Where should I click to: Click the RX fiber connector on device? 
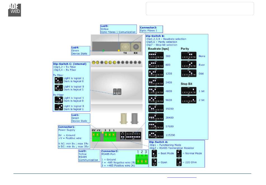(136, 47)
